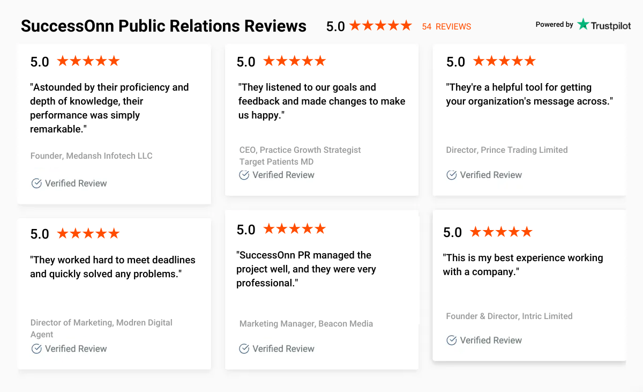Click star rating on Medansh Infotech review
This screenshot has width=643, height=392.
pyautogui.click(x=88, y=61)
